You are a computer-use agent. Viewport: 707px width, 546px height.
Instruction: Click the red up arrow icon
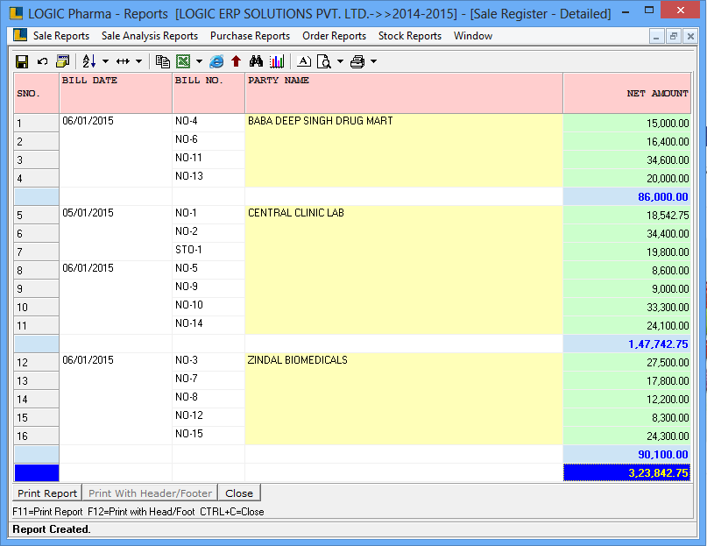pos(236,61)
